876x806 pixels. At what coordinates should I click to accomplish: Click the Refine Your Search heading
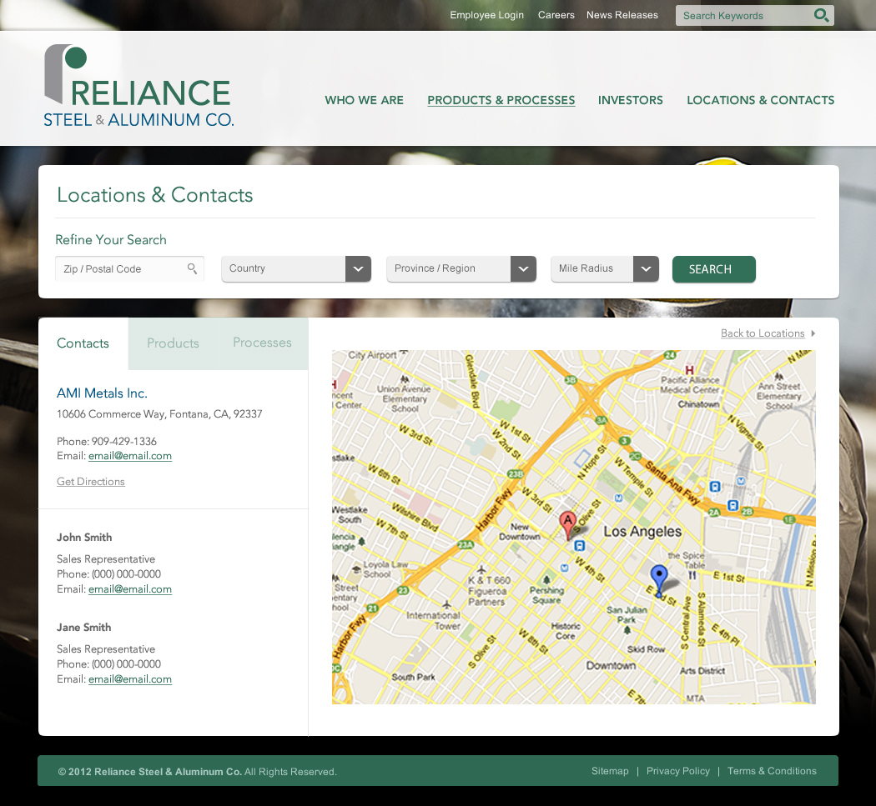click(111, 240)
